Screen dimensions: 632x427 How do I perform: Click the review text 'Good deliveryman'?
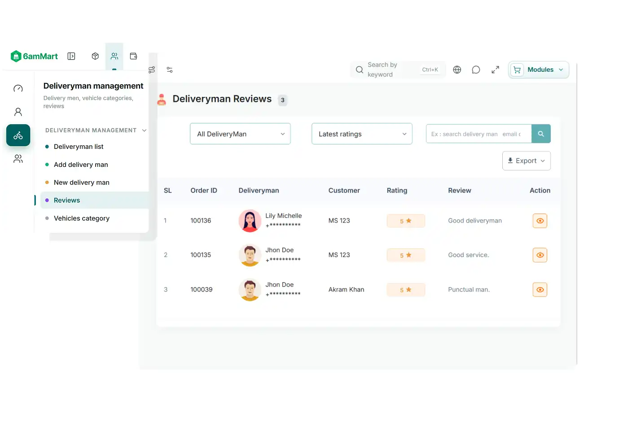[x=475, y=221]
